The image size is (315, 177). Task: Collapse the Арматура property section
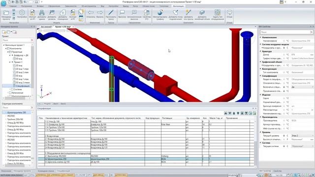click(260, 51)
